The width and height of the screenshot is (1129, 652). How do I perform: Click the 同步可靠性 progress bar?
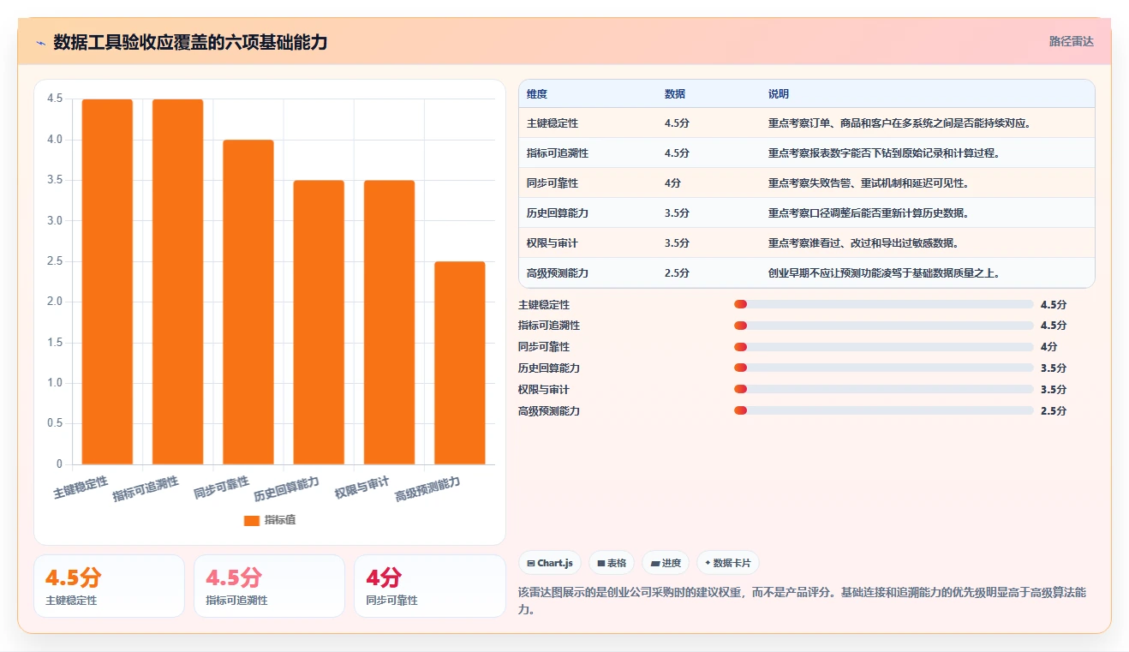point(883,347)
